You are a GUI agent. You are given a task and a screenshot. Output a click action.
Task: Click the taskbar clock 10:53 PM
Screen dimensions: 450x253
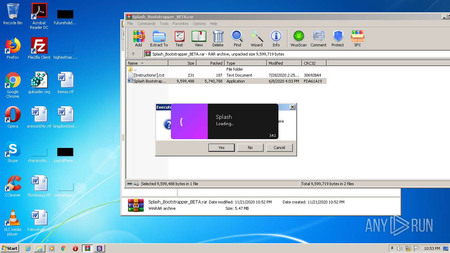[432, 248]
